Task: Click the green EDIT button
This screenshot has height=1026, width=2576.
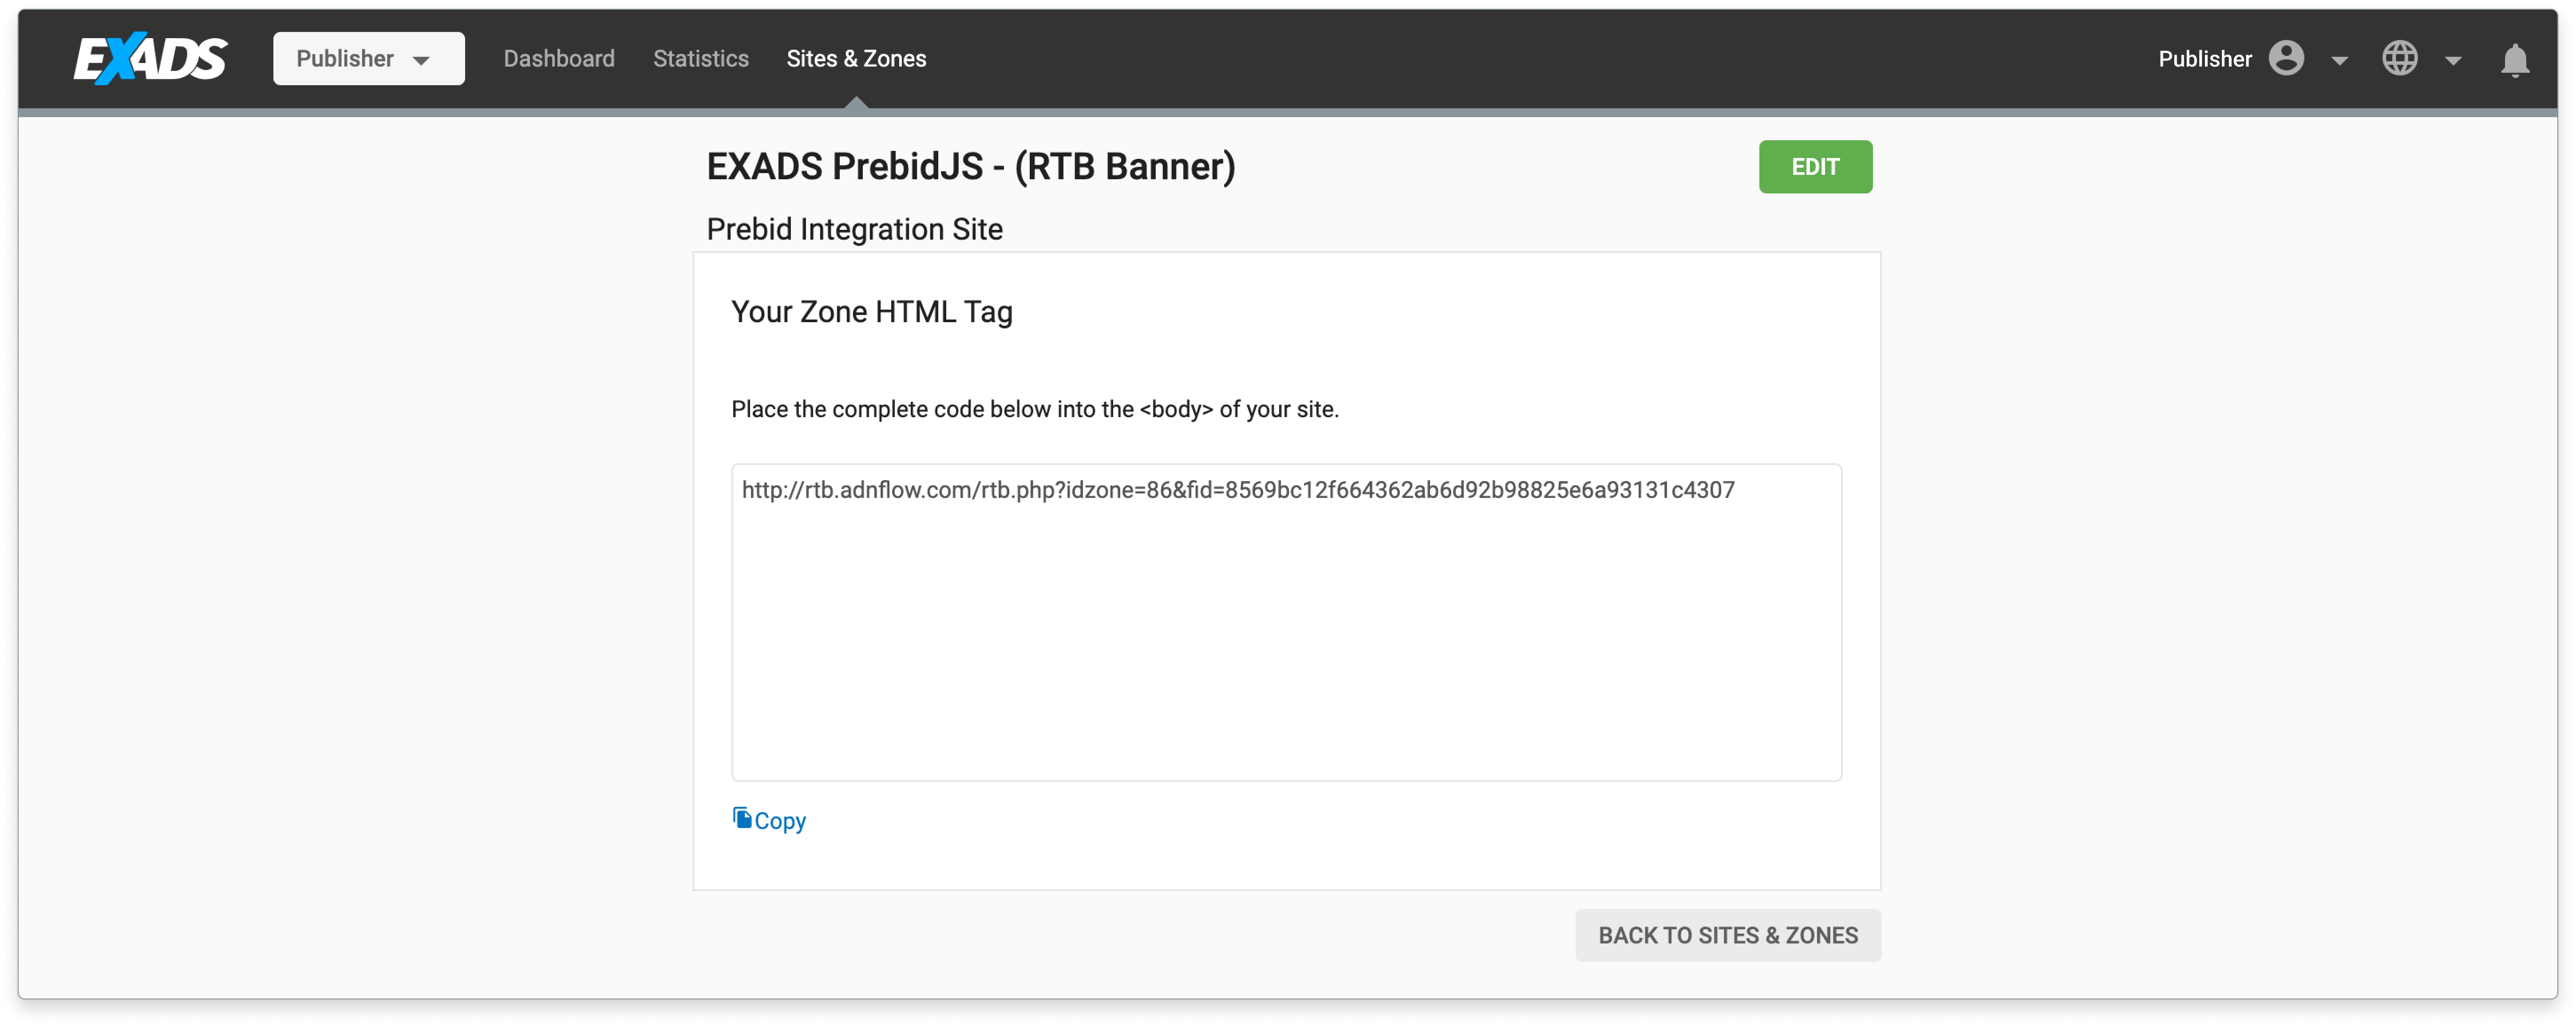Action: click(x=1815, y=167)
